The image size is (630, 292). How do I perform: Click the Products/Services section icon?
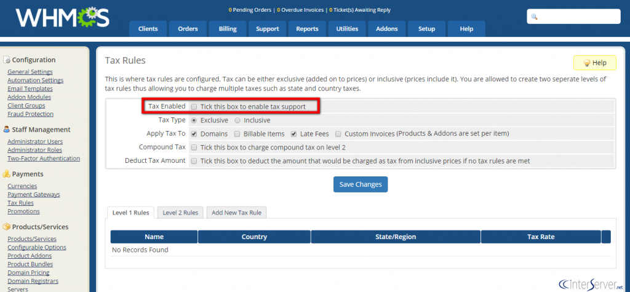coord(6,227)
